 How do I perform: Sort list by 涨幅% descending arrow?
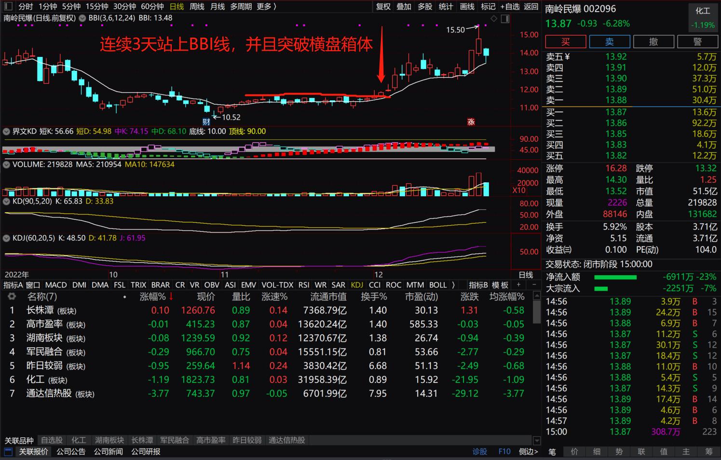pos(172,297)
